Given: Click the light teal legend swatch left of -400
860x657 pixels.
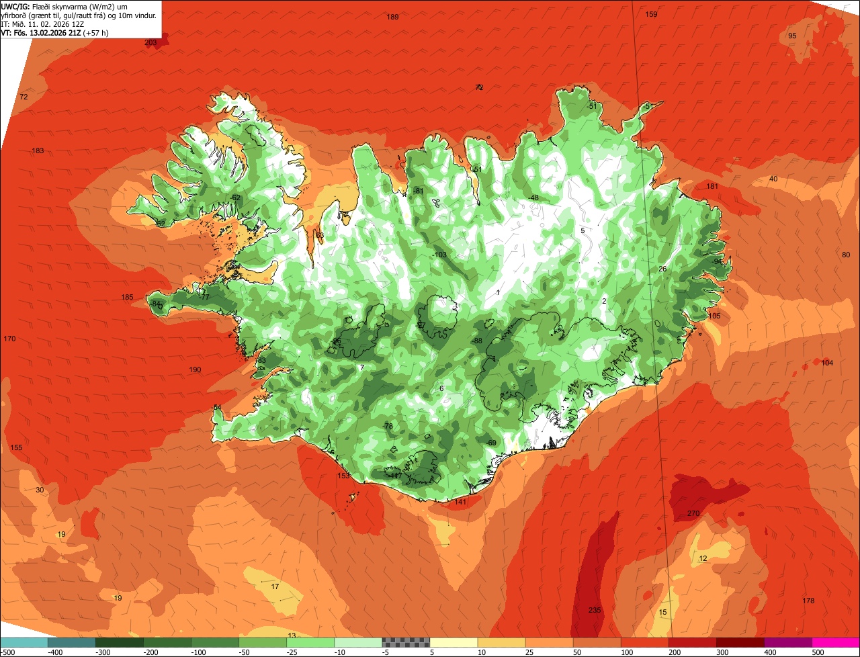Looking at the screenshot, I should (24, 642).
